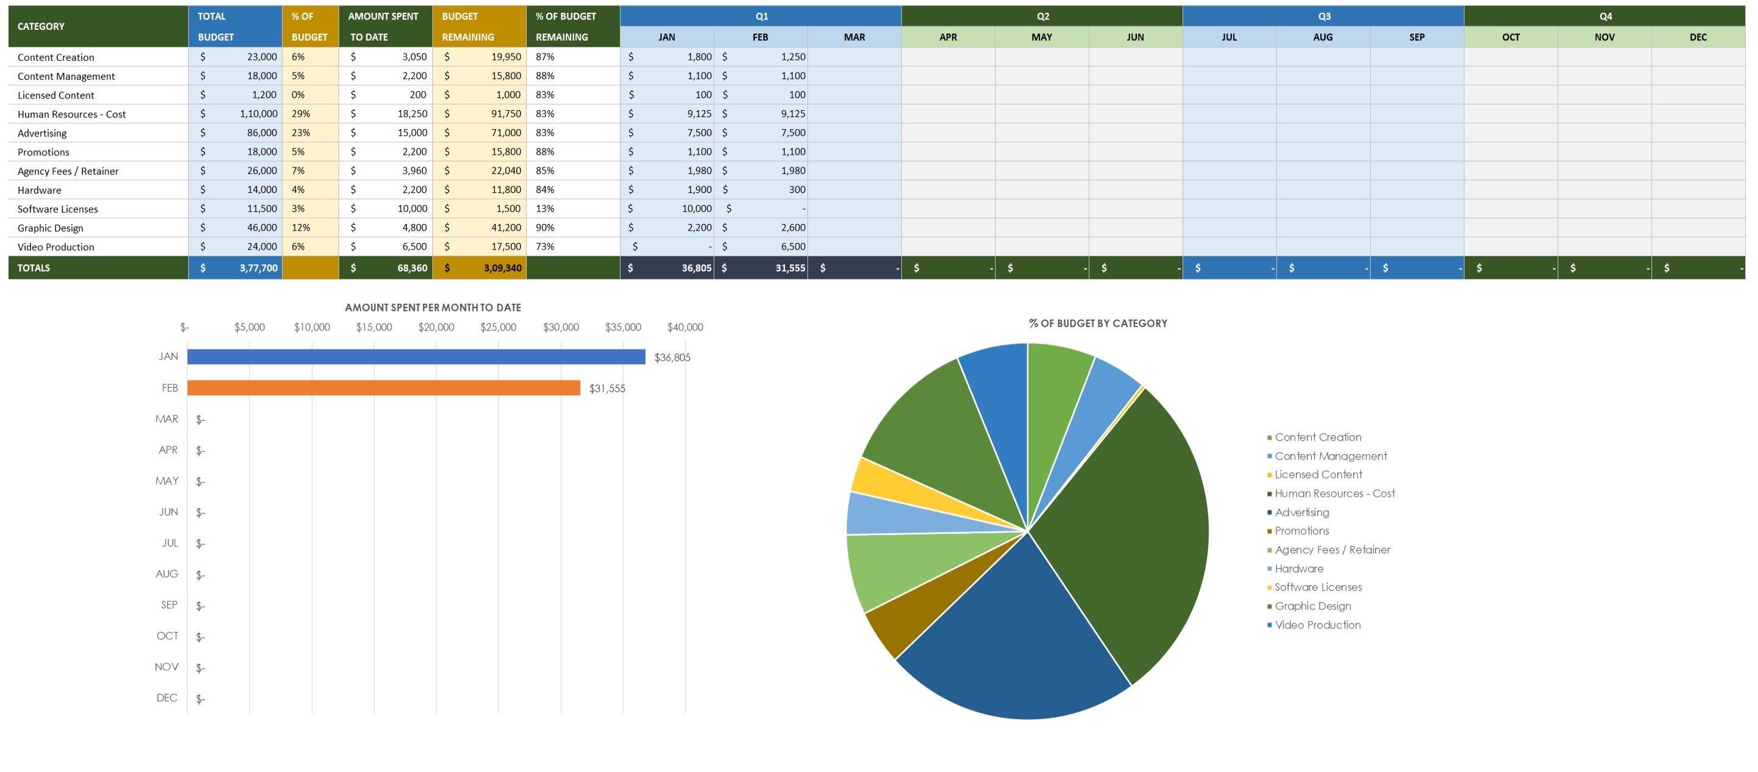The height and width of the screenshot is (772, 1758).
Task: Click the % of Budget by Category title
Action: tap(1097, 323)
